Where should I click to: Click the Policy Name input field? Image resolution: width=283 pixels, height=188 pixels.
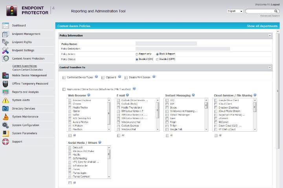tap(166, 44)
